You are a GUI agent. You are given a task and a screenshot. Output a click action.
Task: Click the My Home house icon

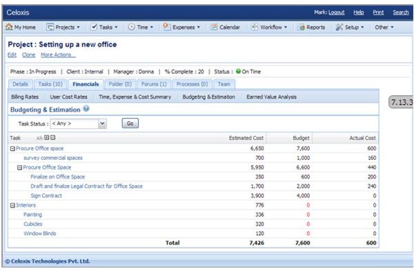pyautogui.click(x=9, y=27)
